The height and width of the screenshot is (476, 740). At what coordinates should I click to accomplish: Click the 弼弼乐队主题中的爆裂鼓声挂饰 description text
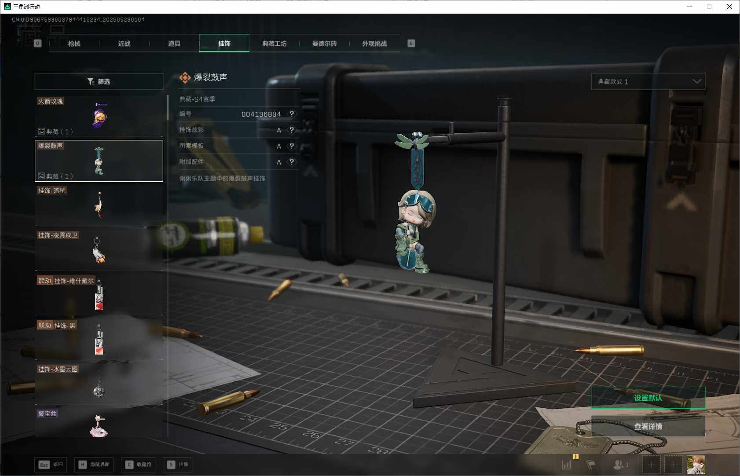[222, 179]
